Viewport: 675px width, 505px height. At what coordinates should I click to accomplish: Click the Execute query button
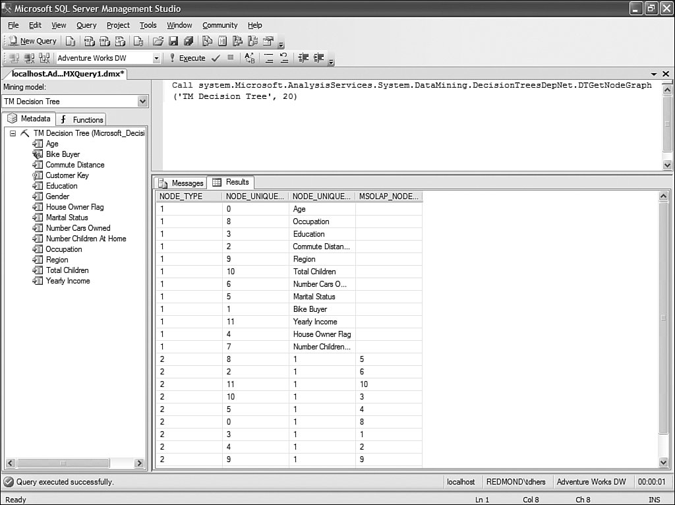[187, 58]
